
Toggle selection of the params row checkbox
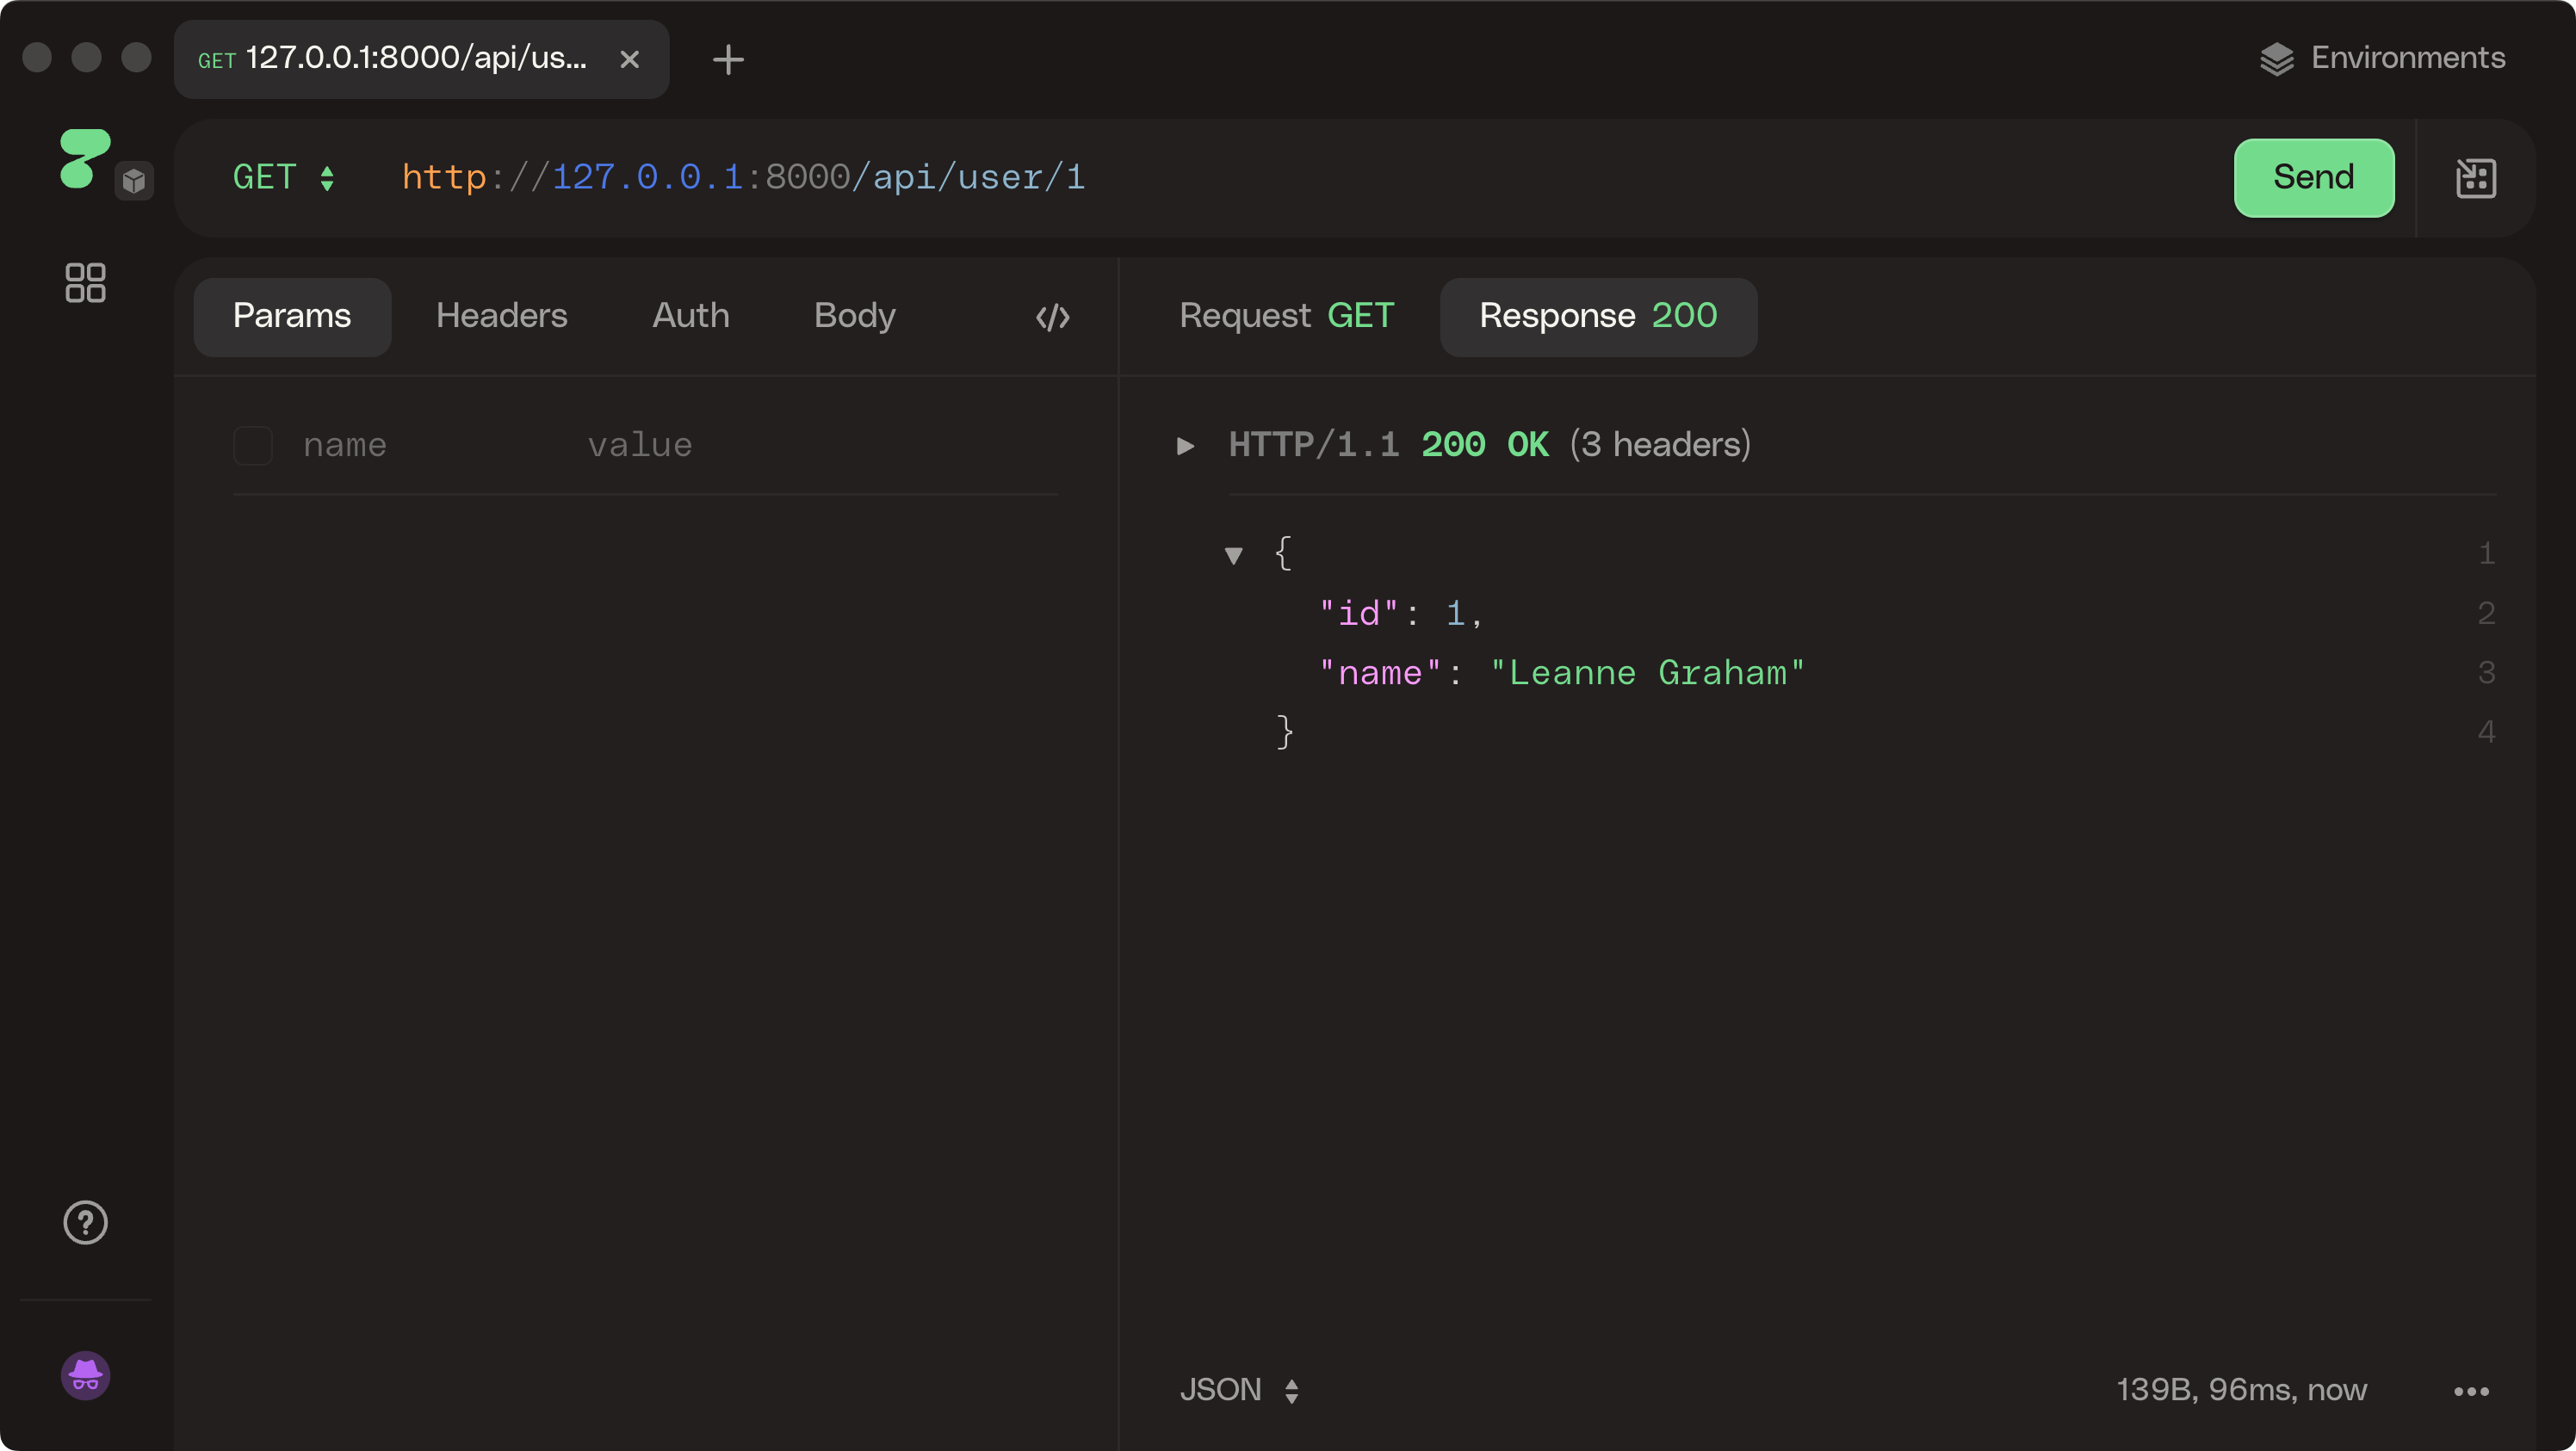point(253,445)
